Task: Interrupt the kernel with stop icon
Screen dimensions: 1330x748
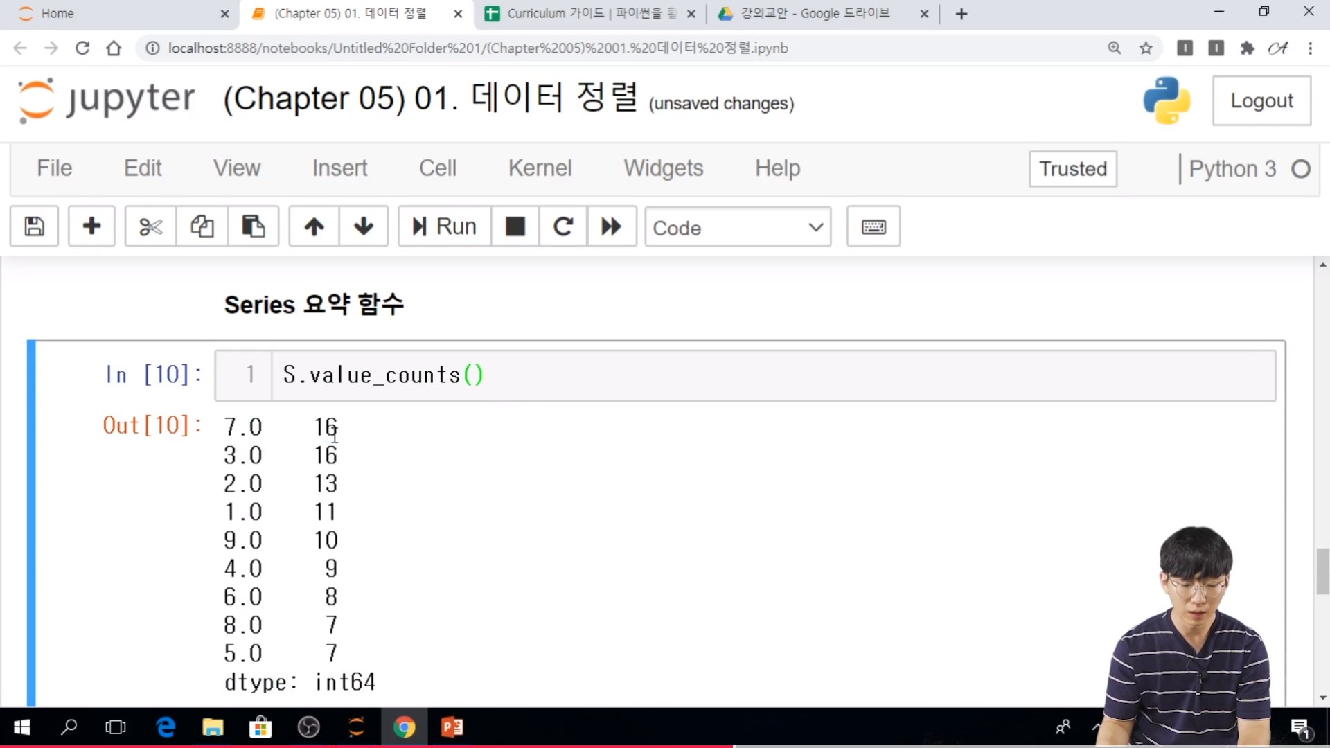Action: tap(515, 226)
